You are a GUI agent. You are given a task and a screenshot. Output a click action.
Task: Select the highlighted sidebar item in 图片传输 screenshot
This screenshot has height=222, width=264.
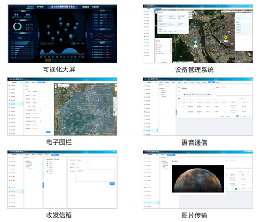point(151,203)
